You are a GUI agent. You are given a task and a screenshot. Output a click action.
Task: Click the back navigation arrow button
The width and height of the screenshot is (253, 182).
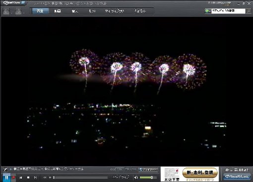[6, 11]
